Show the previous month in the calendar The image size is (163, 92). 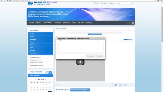pyautogui.click(x=36, y=80)
